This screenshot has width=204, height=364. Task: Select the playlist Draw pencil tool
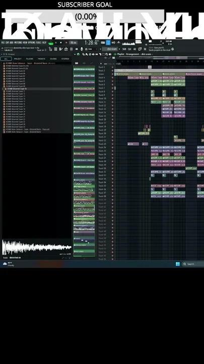coord(84,54)
